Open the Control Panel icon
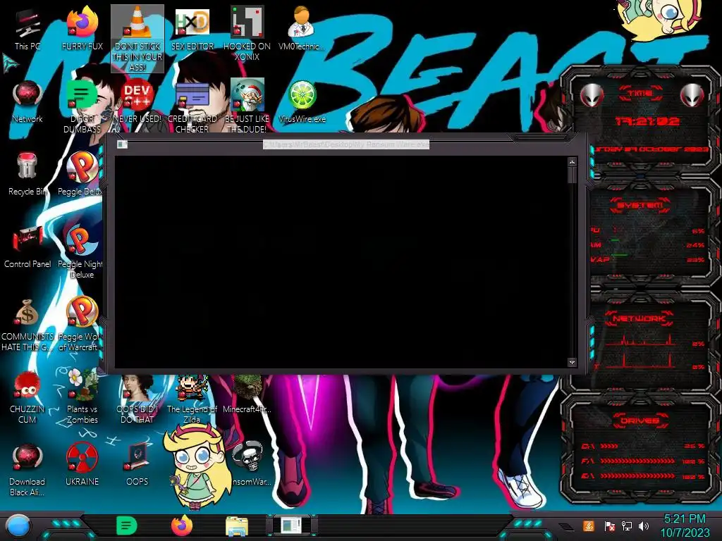This screenshot has width=722, height=541. point(27,247)
